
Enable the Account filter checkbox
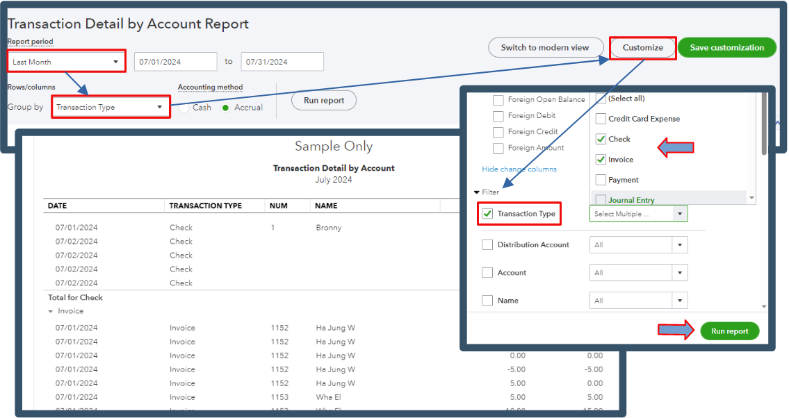[487, 272]
